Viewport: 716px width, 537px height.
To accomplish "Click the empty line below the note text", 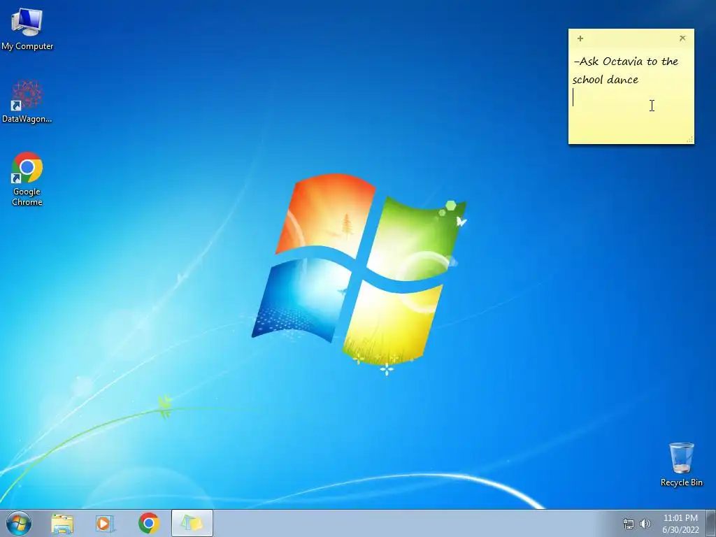I will 630,98.
